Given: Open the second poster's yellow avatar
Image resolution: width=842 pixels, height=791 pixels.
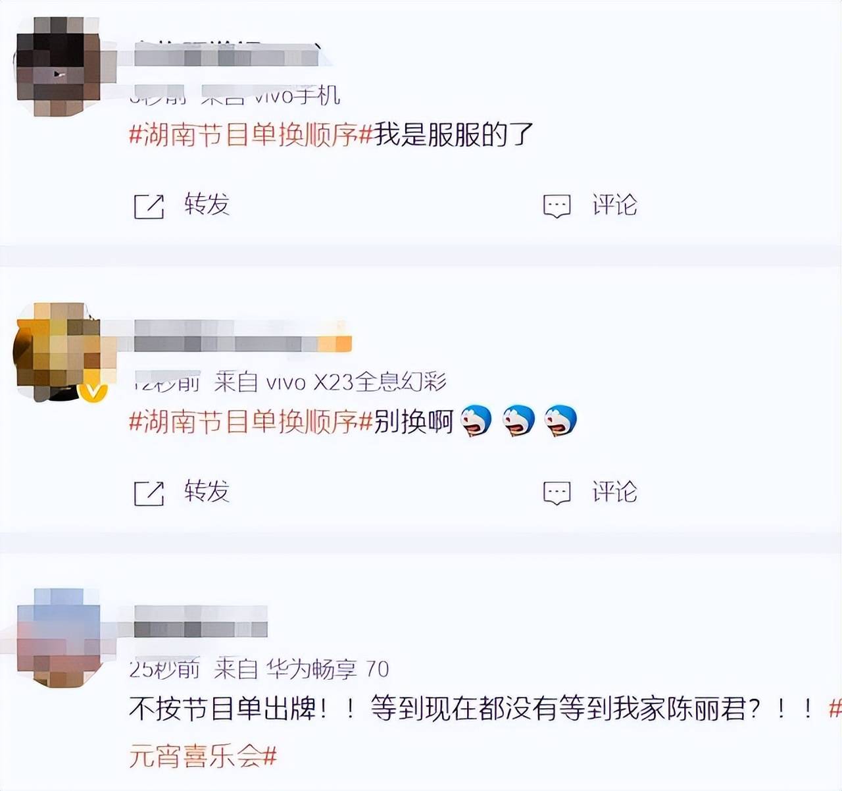Looking at the screenshot, I should pyautogui.click(x=58, y=352).
